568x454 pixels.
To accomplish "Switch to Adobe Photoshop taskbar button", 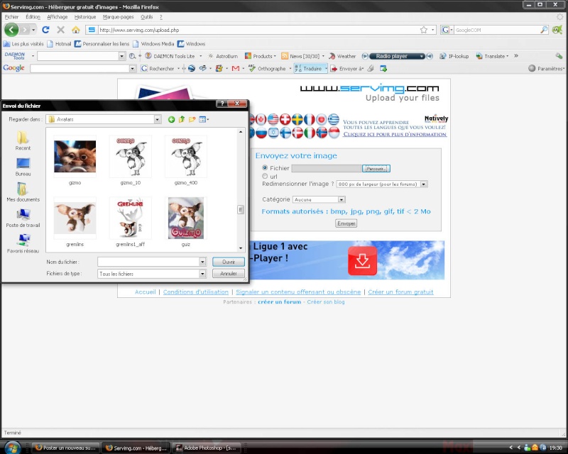I will pyautogui.click(x=206, y=448).
